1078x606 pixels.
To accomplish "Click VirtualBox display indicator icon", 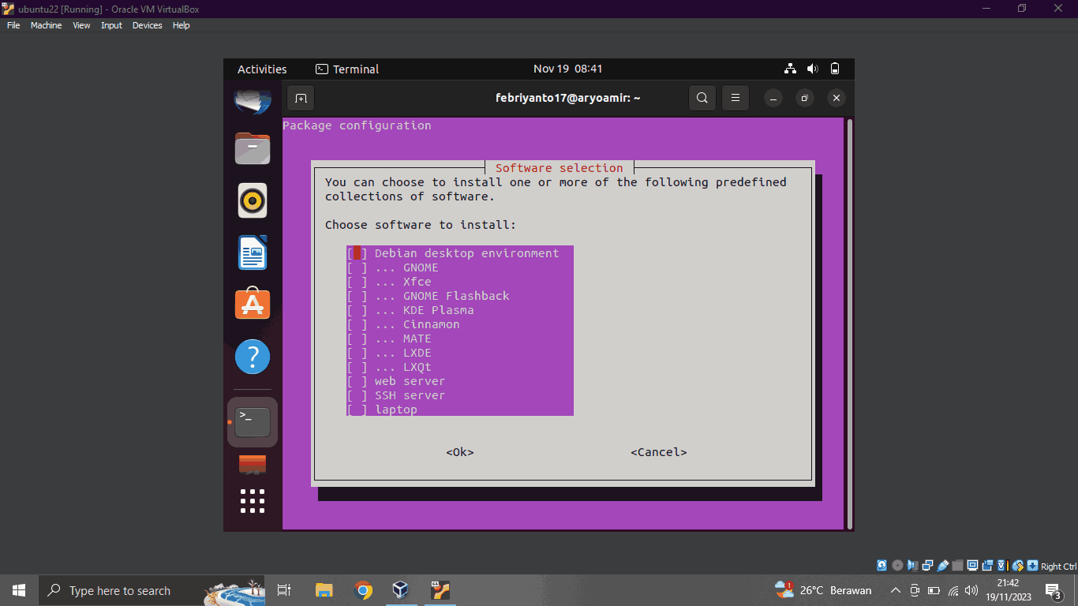I will (972, 566).
